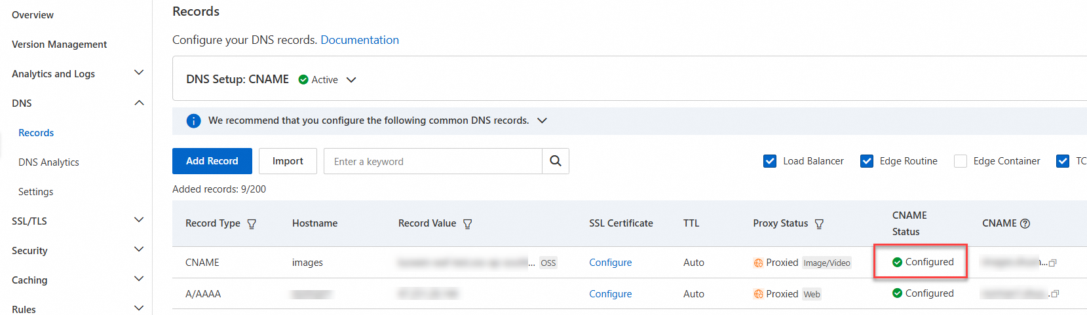Click Configured check icon in images row
The image size is (1087, 315).
pos(898,262)
